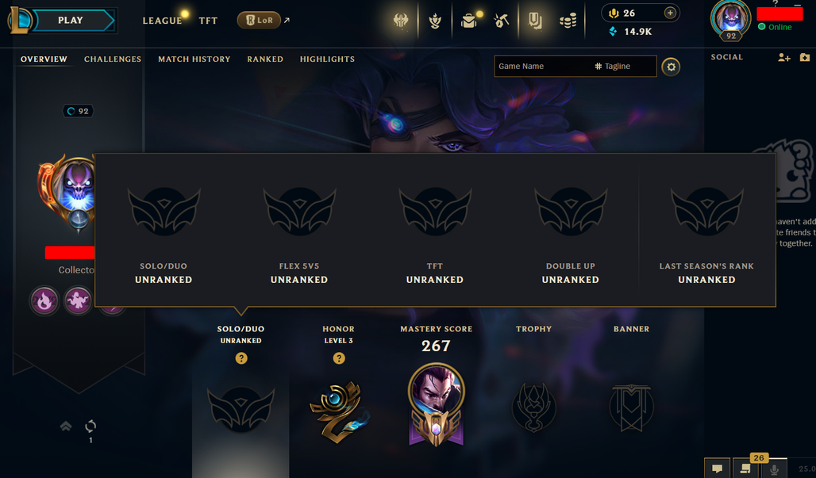
Task: Open the chat bubble icon
Action: (x=717, y=468)
